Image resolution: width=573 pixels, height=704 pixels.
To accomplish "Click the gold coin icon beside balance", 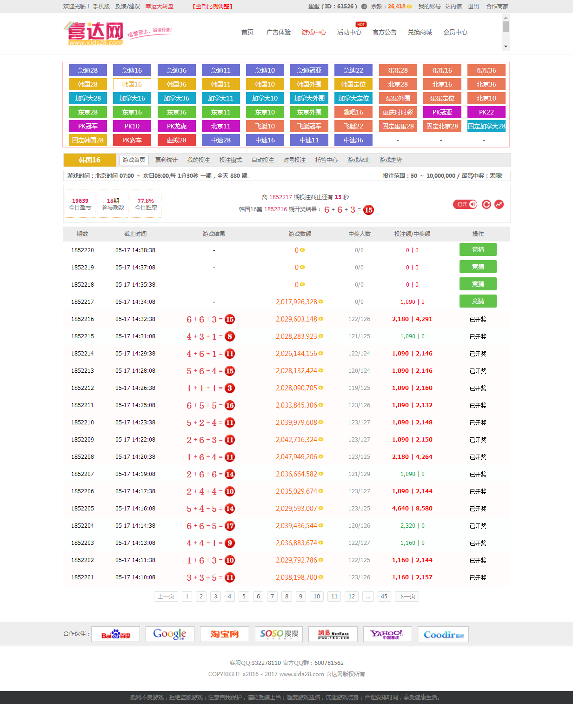I will pyautogui.click(x=409, y=7).
